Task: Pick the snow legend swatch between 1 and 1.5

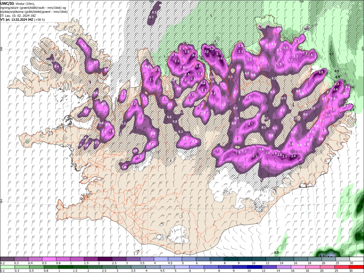Action: coord(77,259)
